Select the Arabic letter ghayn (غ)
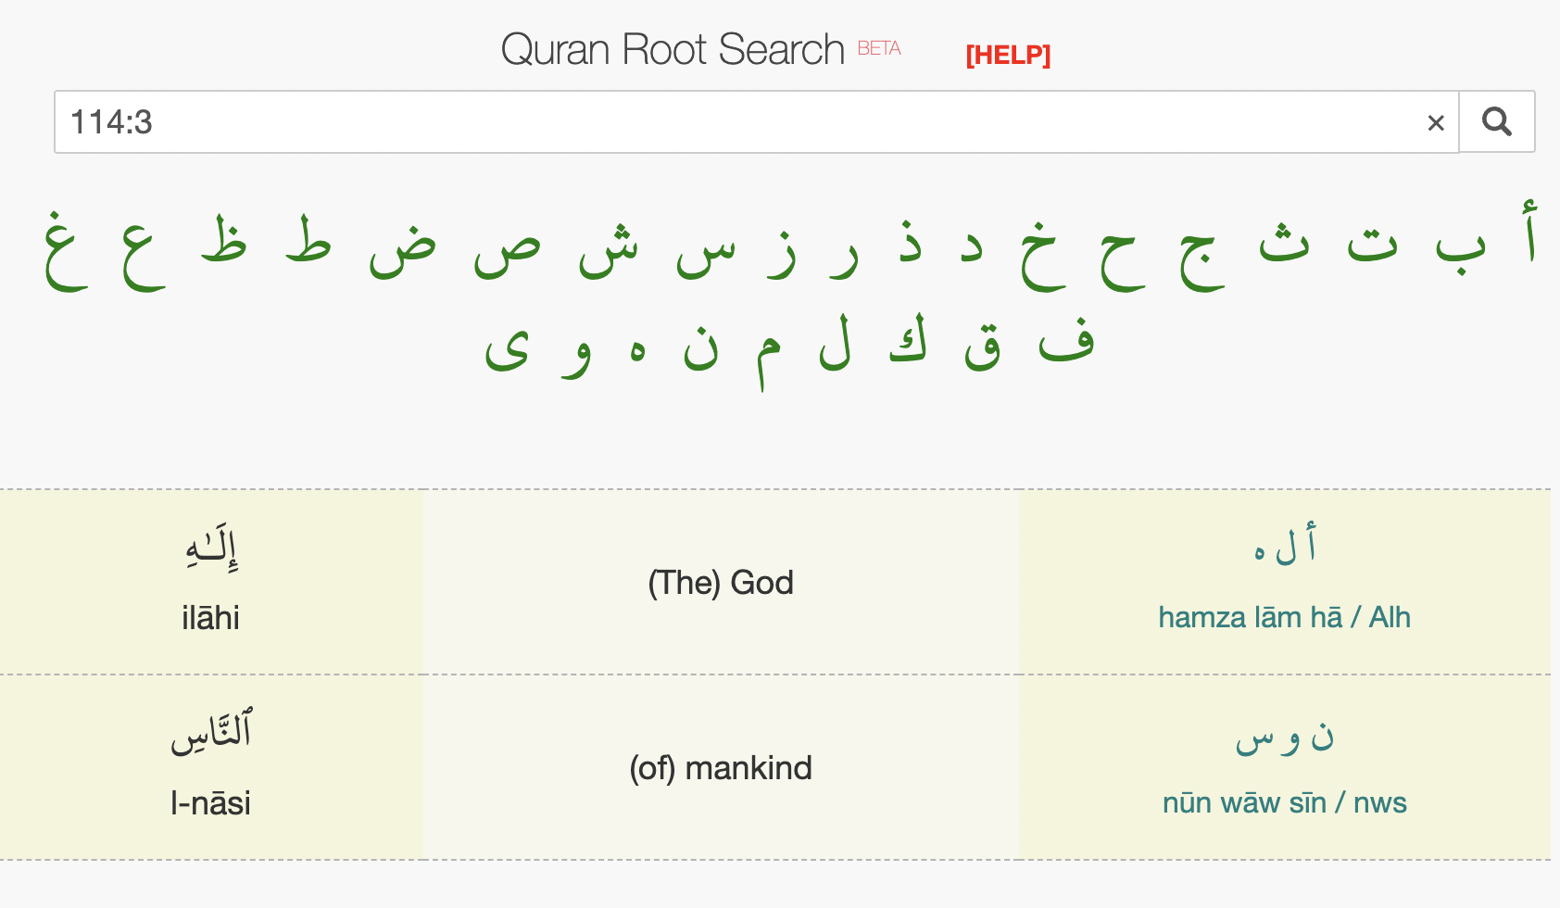 point(66,250)
